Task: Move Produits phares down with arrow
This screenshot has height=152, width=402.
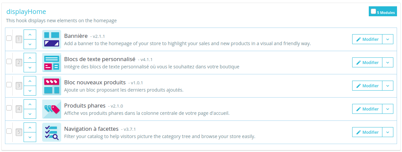Action: (x=30, y=114)
